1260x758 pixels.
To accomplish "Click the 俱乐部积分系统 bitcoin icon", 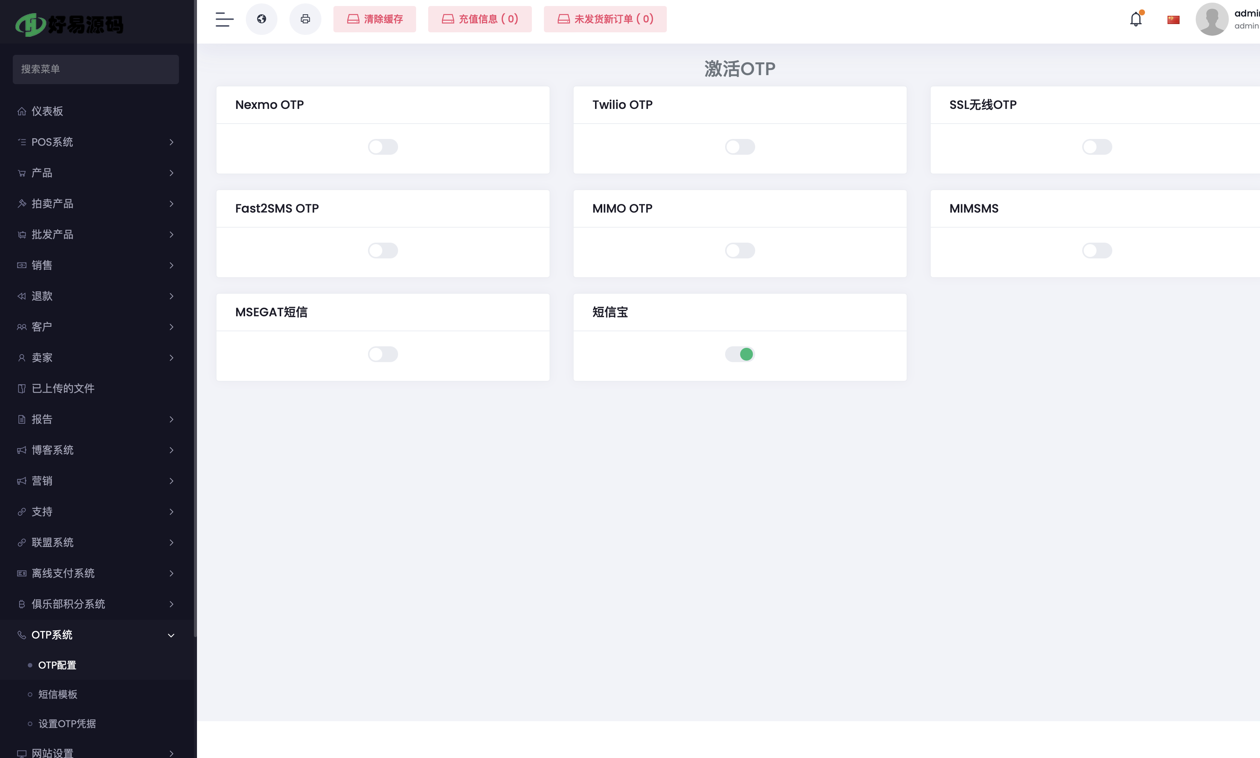I will 21,604.
